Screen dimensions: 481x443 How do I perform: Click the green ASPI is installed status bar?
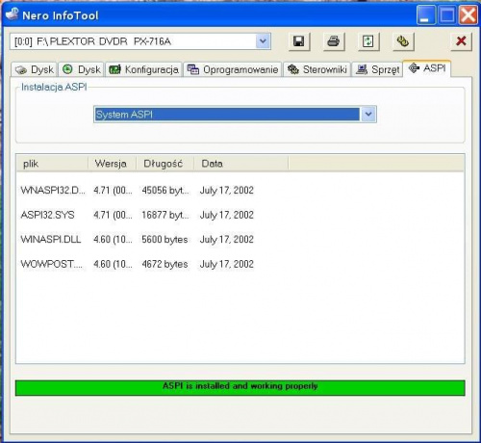[240, 388]
